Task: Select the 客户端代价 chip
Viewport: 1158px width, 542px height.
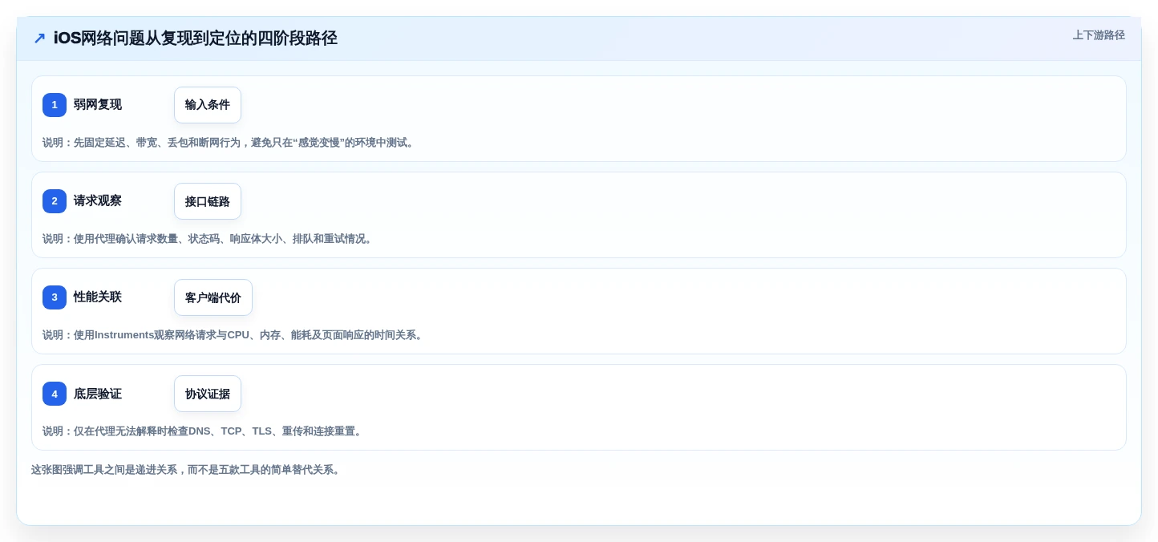Action: click(213, 297)
